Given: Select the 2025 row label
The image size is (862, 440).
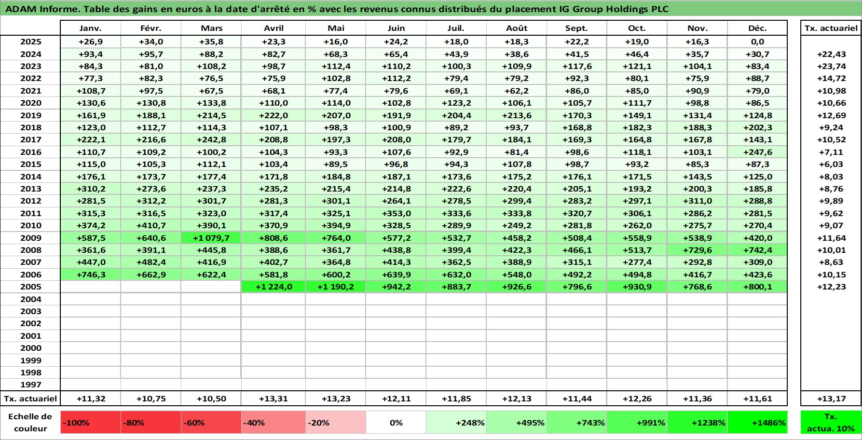Looking at the screenshot, I should [x=30, y=41].
